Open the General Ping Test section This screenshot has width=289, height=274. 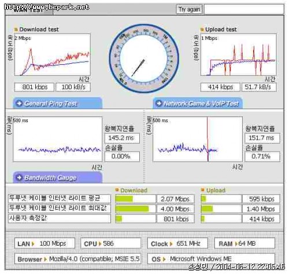[58, 103]
